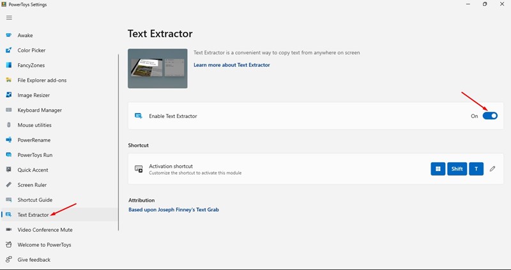Click the Text Extractor preview thumbnail
Image resolution: width=511 pixels, height=270 pixels.
coord(158,68)
